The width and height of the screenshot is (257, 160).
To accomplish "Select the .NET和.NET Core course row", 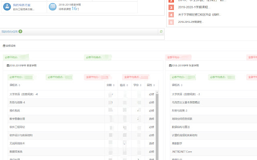I will click(x=214, y=152).
